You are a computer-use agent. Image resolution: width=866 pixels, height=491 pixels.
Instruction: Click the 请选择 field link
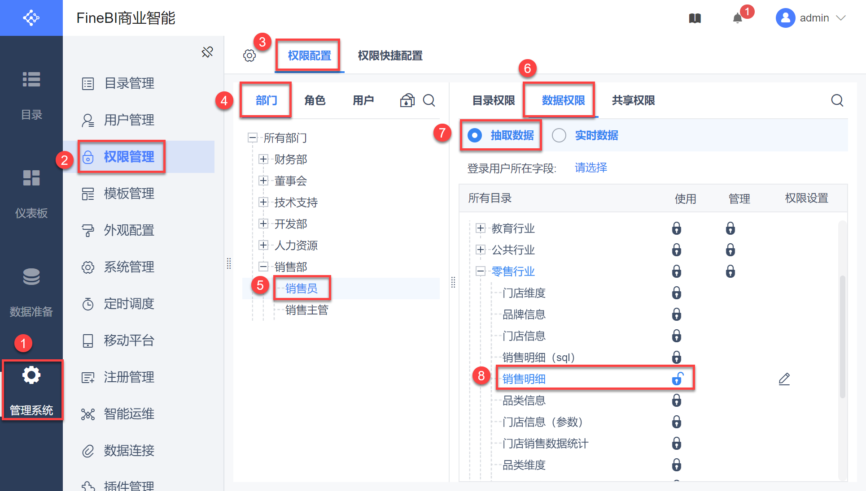590,168
